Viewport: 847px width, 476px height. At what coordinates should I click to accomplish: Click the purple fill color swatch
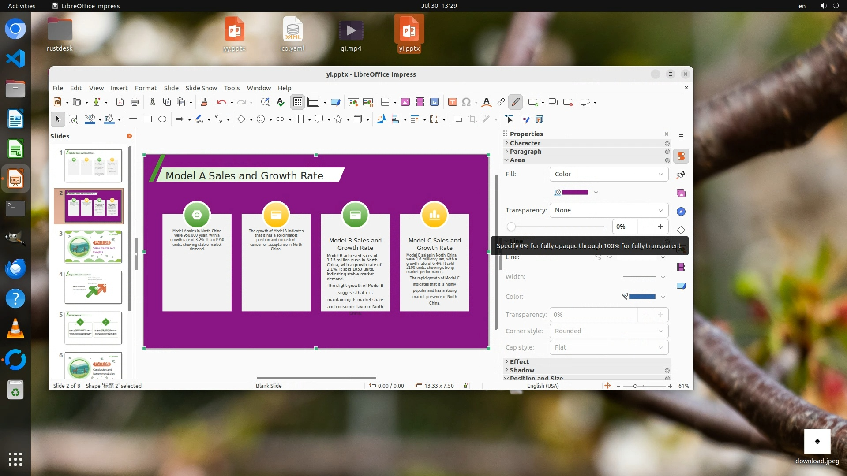pos(575,192)
